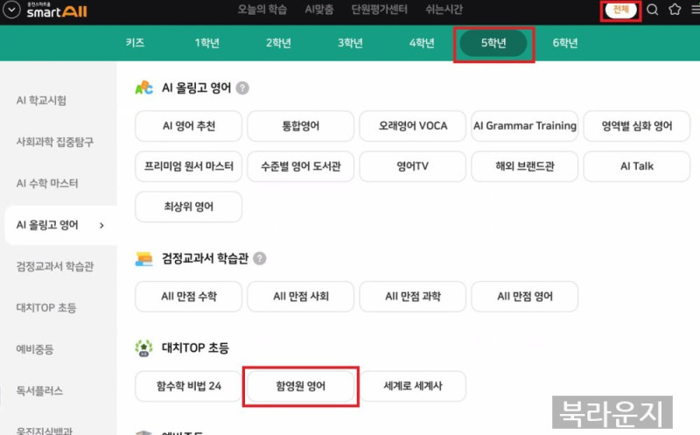This screenshot has width=700, height=435.
Task: Click the search magnifier icon
Action: (x=652, y=11)
